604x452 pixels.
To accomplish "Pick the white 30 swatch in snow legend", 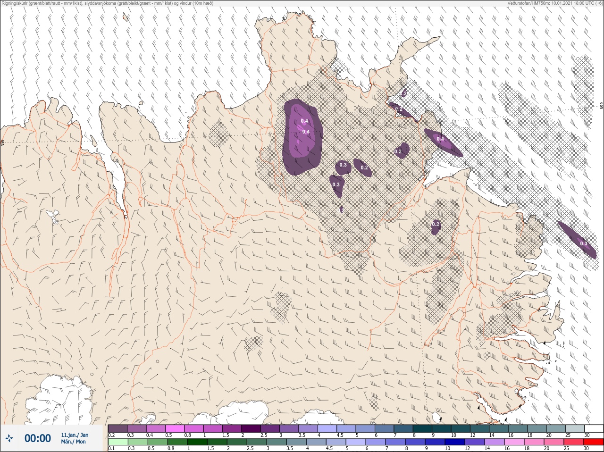I will (x=594, y=428).
